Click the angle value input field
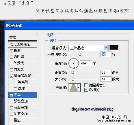This screenshot has width=134, height=125. pyautogui.click(x=86, y=63)
